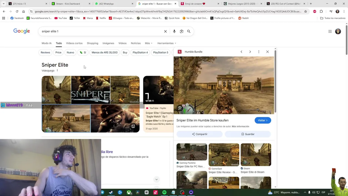Open the three-dot options in image panel
This screenshot has width=348, height=196.
click(x=259, y=52)
